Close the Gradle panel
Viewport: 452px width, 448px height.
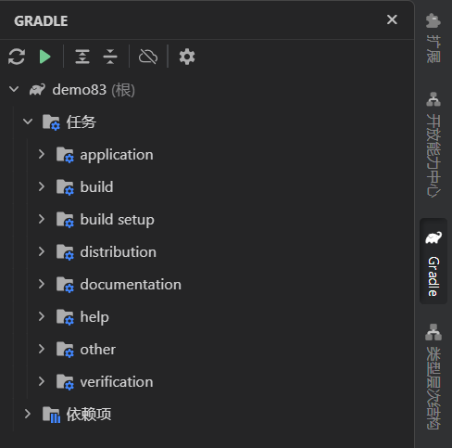tap(392, 19)
